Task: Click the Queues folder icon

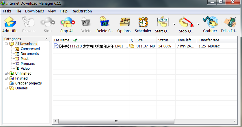Action: pyautogui.click(x=12, y=88)
